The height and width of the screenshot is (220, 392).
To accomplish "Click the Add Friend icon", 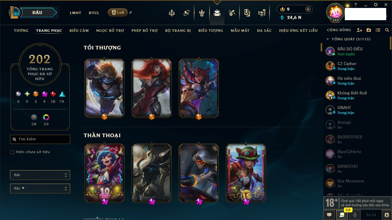I will 360,30.
